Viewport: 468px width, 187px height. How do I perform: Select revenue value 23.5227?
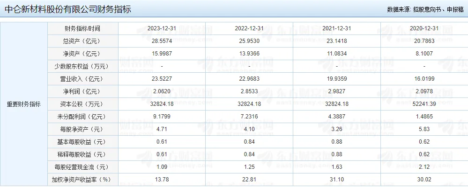coord(162,79)
